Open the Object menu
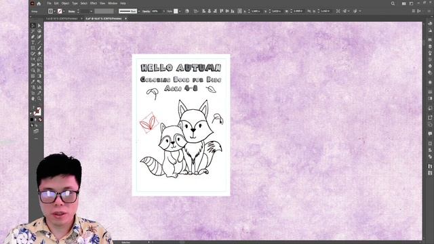 pos(65,3)
